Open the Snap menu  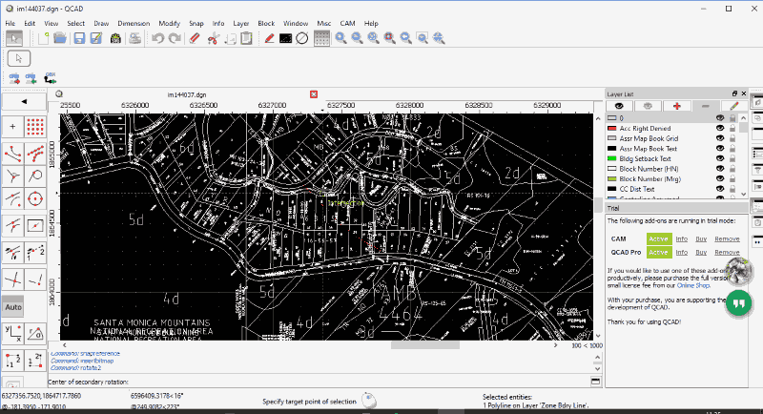[196, 23]
